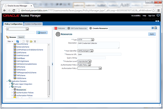Collapse header with the small up arrow

[157, 21]
